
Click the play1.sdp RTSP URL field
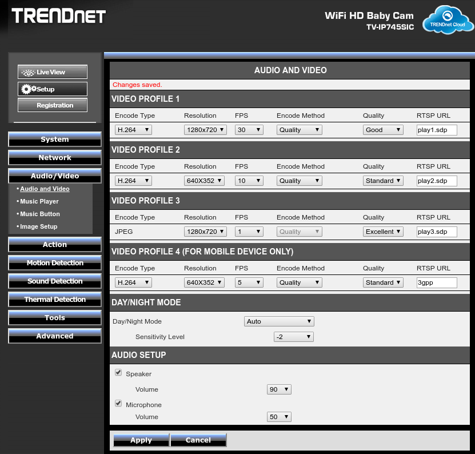tap(437, 130)
